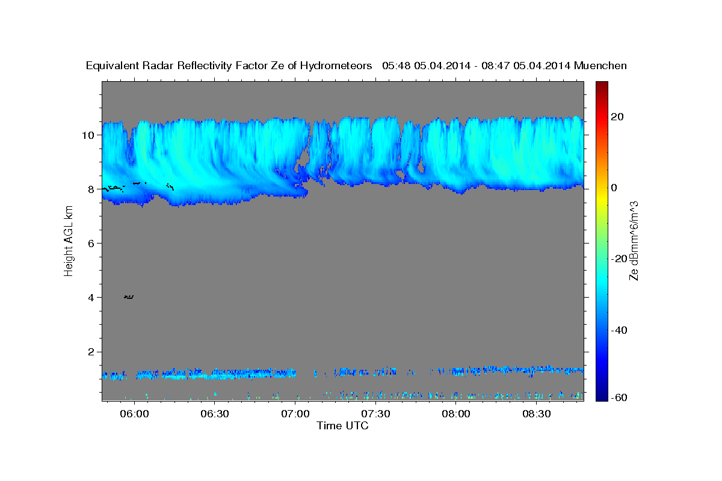This screenshot has height=481, width=722.
Task: Click the colorbar '0' label
Action: (615, 188)
